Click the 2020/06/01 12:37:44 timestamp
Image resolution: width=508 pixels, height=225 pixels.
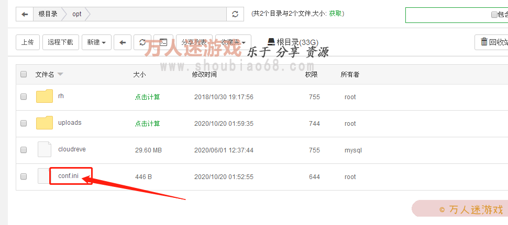[224, 150]
